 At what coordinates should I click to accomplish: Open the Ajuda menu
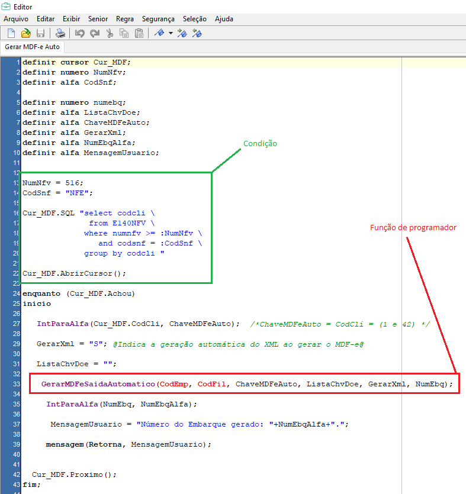[224, 19]
